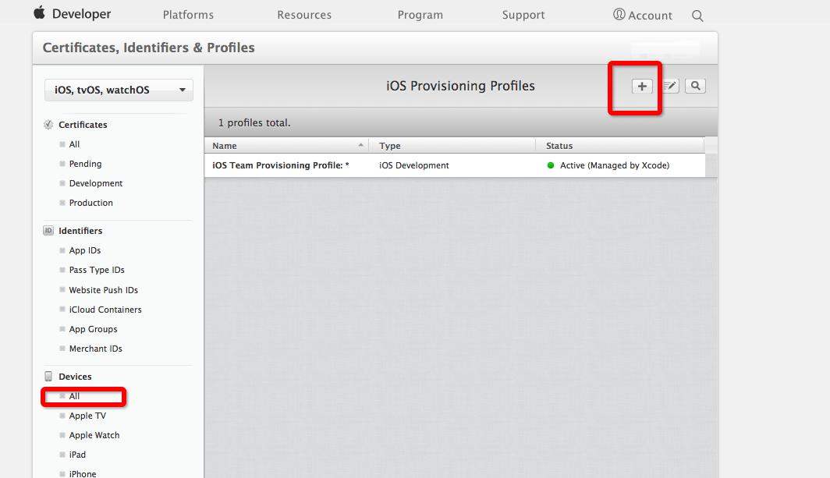Click Certificates, Identifiers & Profiles heading

pos(149,48)
